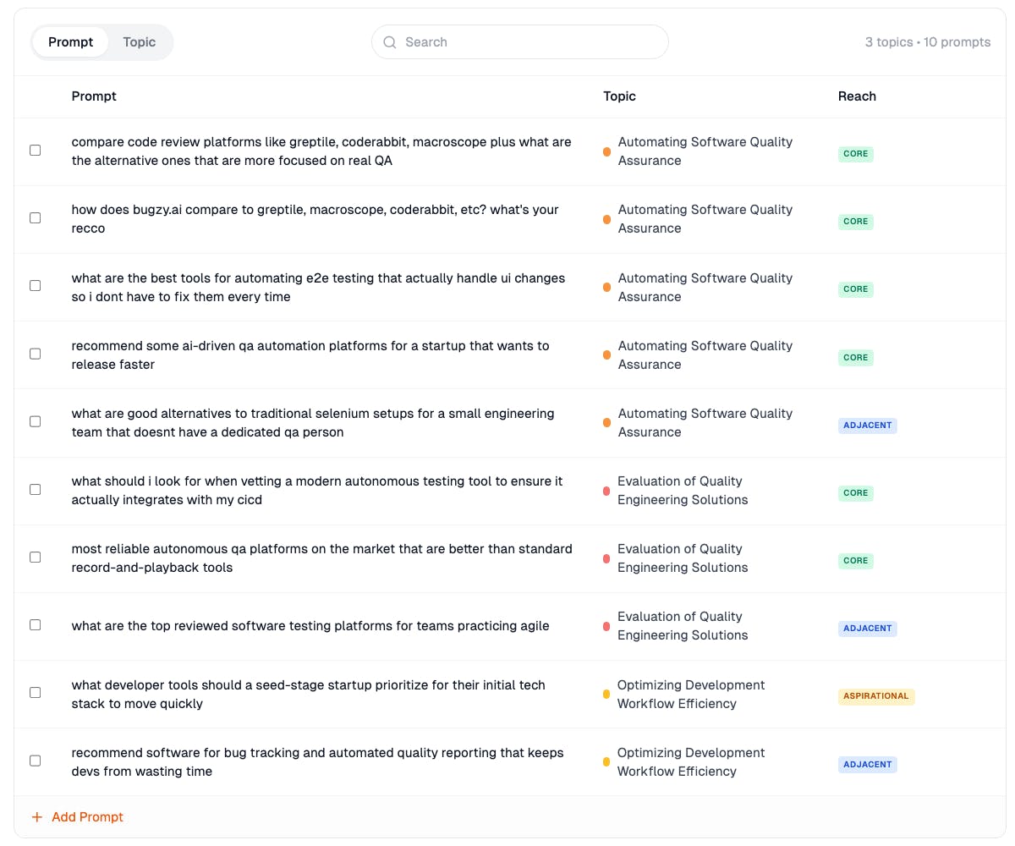Viewport: 1015px width, 846px height.
Task: Select checkbox for greptile code review prompt
Action: tap(36, 151)
